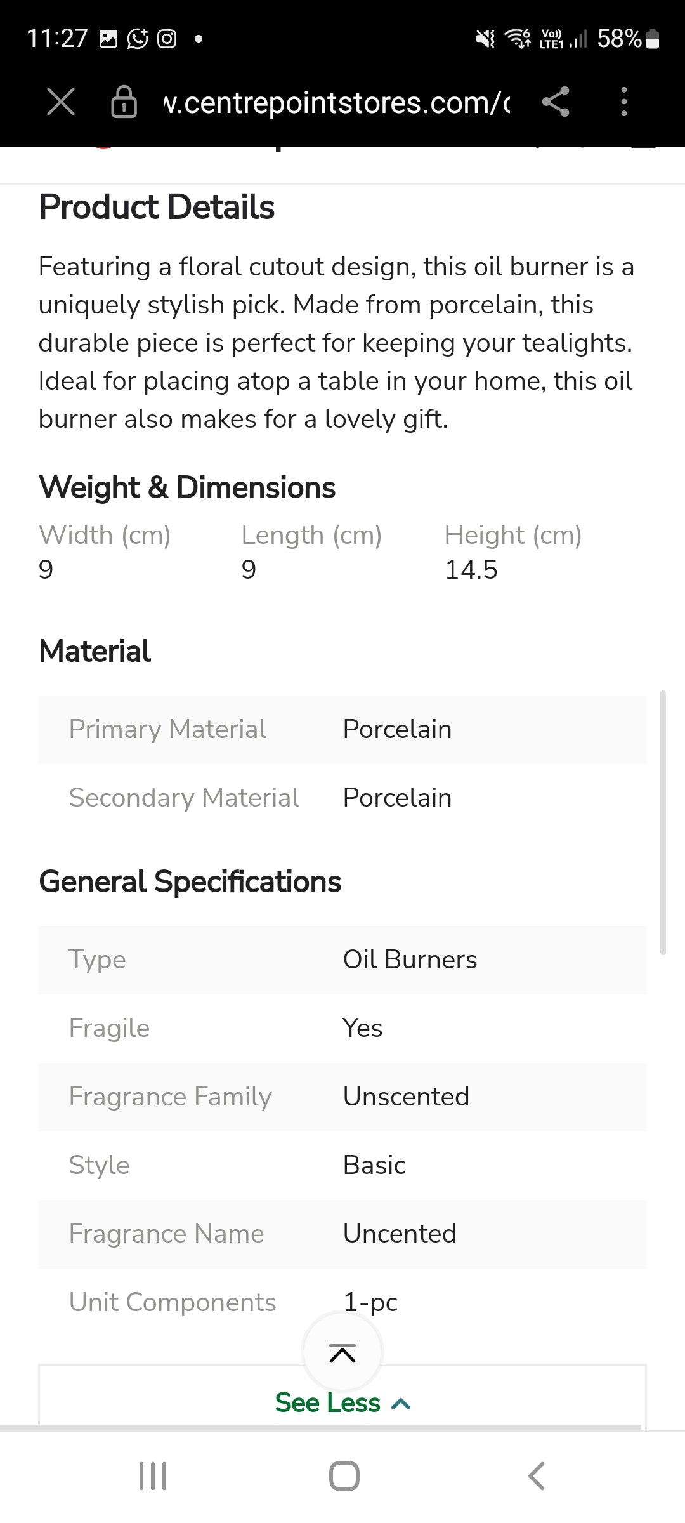Screen dimensions: 685x1523
Task: Close the browser tab with X icon
Action: (61, 102)
